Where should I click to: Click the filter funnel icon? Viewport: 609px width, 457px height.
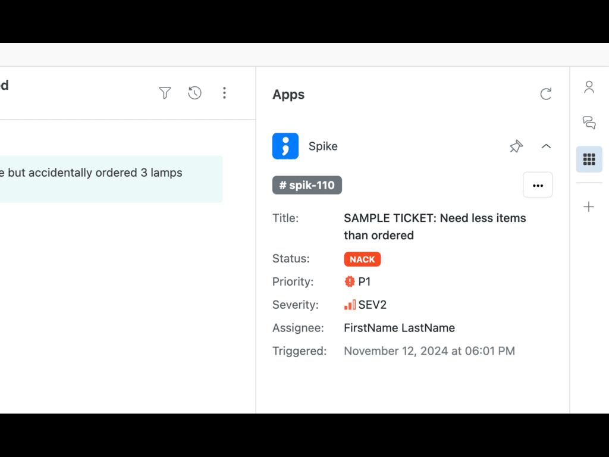click(165, 93)
